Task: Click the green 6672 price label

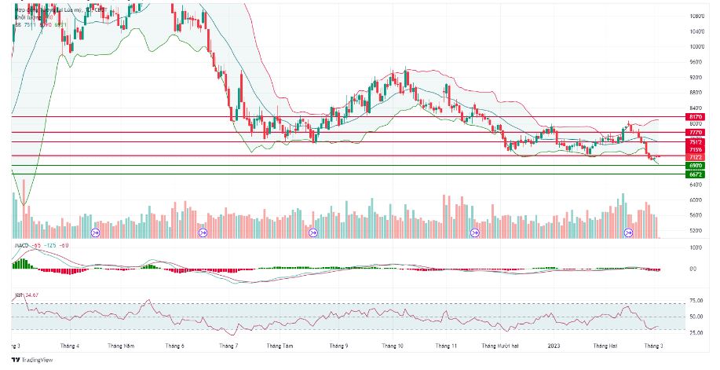Action: coord(695,174)
